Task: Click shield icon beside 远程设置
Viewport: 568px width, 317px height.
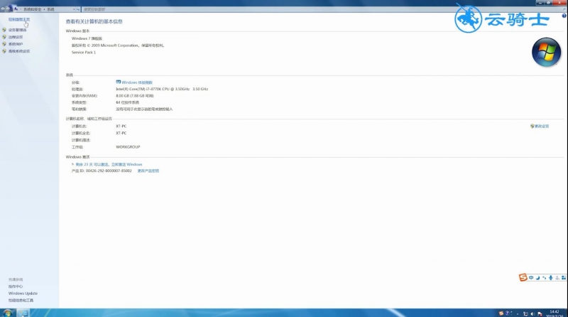Action: [4, 37]
